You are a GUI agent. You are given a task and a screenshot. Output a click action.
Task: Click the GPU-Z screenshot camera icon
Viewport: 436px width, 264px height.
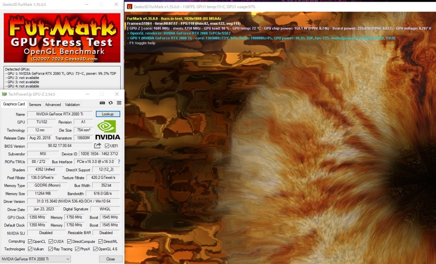102,103
